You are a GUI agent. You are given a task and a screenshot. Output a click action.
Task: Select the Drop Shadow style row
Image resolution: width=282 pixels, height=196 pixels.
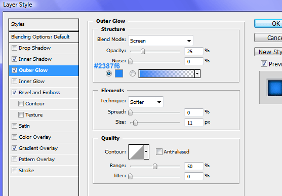click(44, 48)
